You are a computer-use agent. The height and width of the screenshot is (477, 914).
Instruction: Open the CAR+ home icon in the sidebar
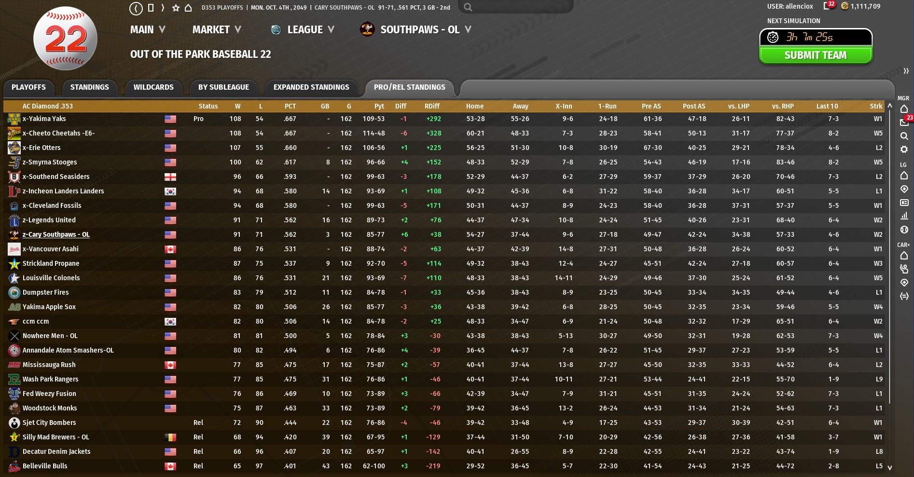click(x=904, y=256)
